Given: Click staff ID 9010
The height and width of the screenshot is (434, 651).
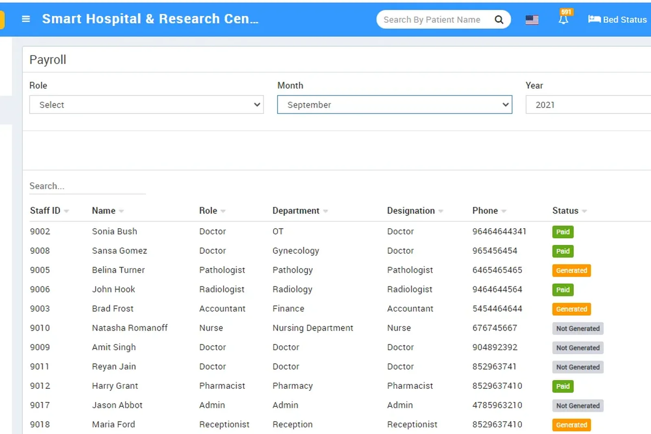Looking at the screenshot, I should pyautogui.click(x=40, y=328).
